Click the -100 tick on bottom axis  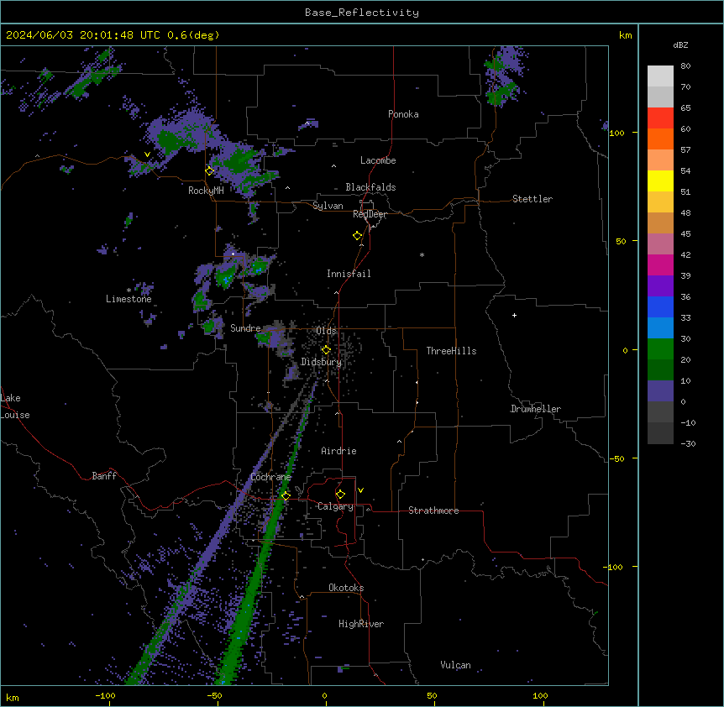pyautogui.click(x=105, y=695)
